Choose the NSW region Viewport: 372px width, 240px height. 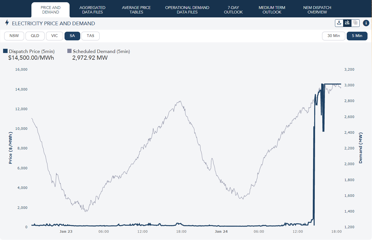tap(14, 36)
